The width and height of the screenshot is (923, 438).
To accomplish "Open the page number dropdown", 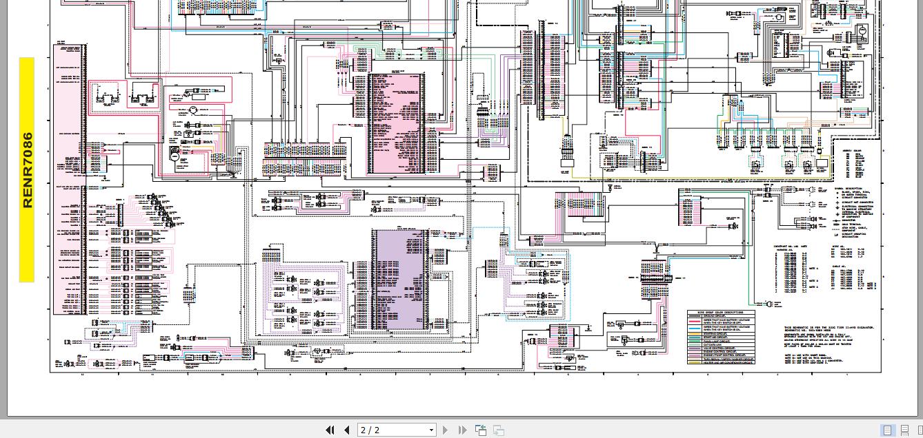I will point(431,430).
